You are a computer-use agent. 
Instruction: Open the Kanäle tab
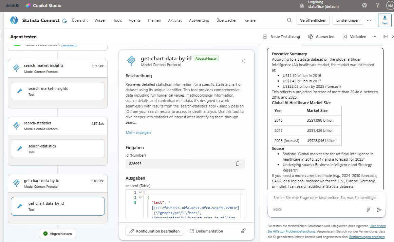[250, 20]
